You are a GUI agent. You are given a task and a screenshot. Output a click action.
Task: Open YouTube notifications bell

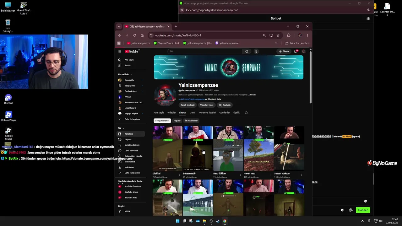pyautogui.click(x=296, y=51)
